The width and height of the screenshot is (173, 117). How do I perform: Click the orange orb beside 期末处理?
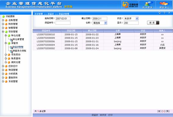pyautogui.click(x=9, y=62)
